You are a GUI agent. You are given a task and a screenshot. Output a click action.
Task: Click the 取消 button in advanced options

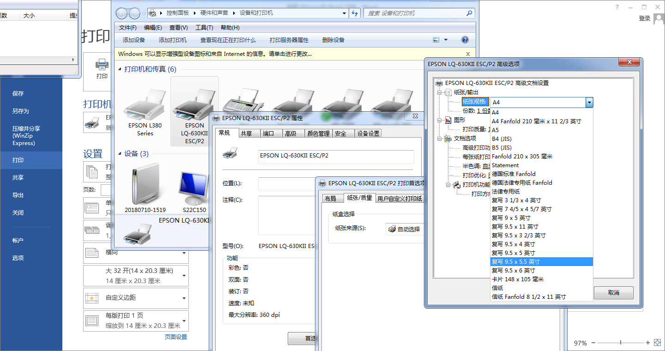[614, 293]
